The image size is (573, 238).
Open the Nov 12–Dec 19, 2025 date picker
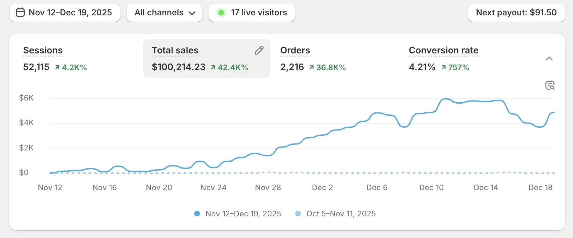(65, 13)
